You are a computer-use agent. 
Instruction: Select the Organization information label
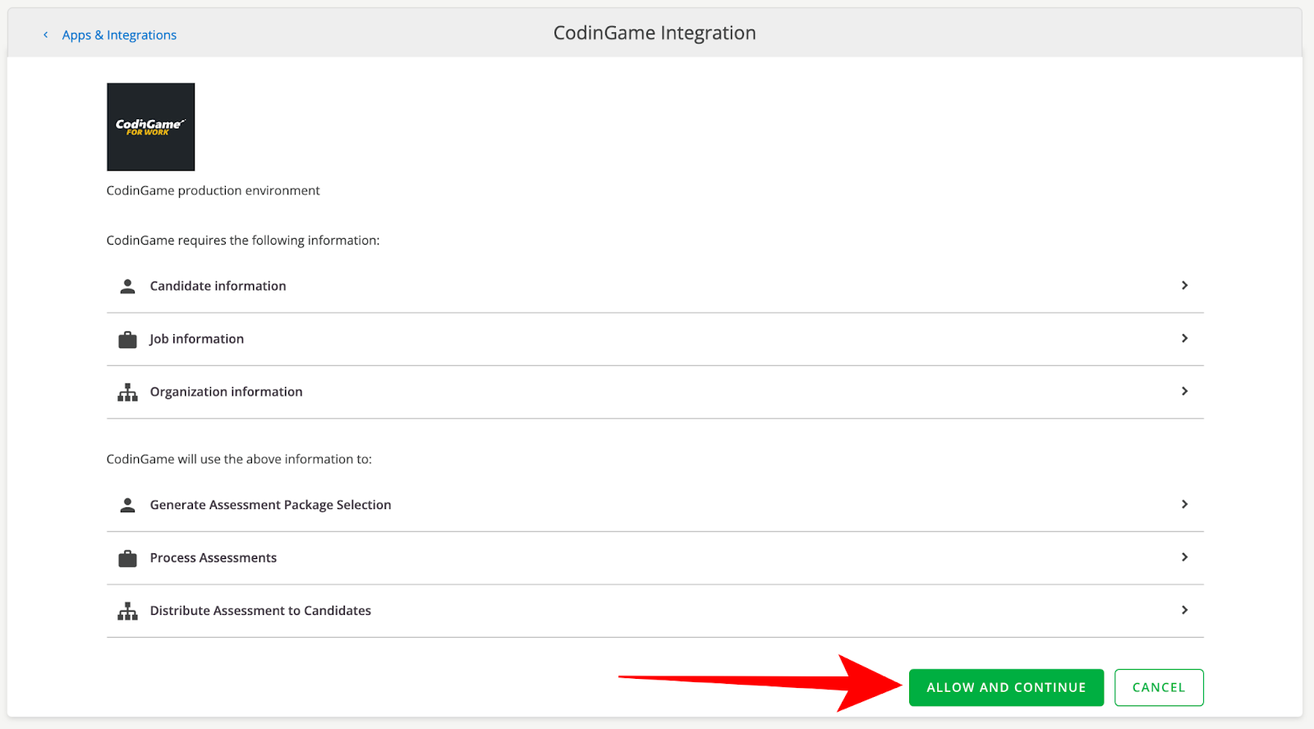pyautogui.click(x=226, y=392)
